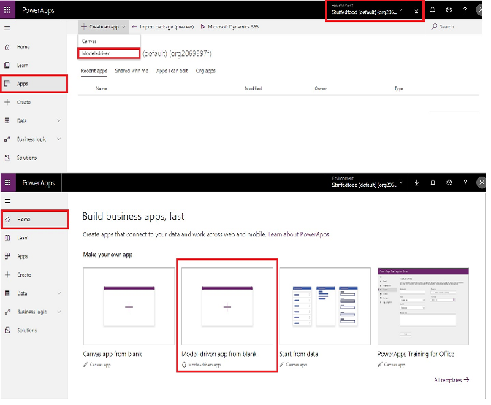Click PowerApps title in top window header
The image size is (491, 405).
pos(38,10)
